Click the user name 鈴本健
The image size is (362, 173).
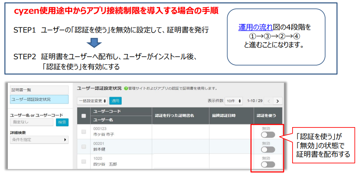pyautogui.click(x=99, y=149)
